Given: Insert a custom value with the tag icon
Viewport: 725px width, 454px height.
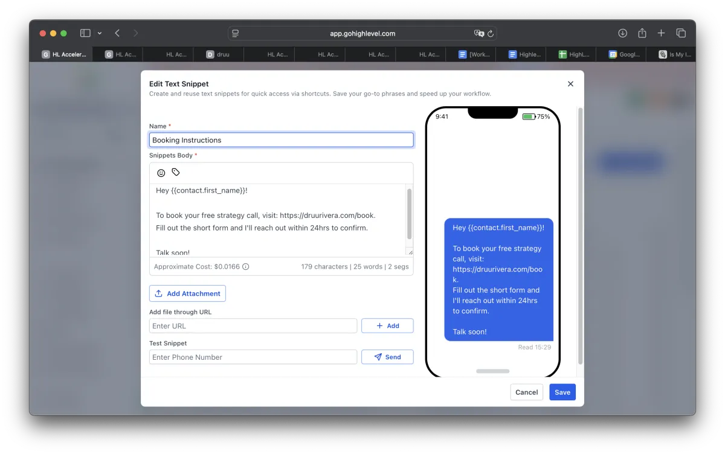Looking at the screenshot, I should (176, 172).
